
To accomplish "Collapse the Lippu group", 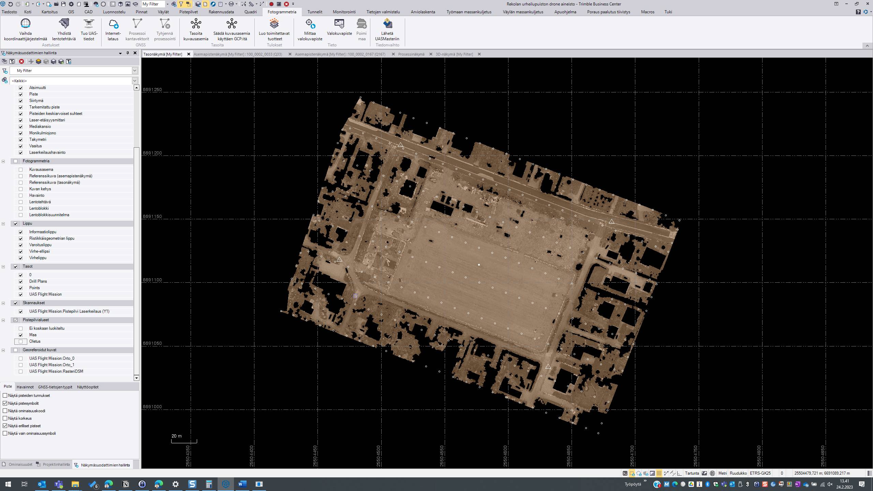I will [x=3, y=224].
